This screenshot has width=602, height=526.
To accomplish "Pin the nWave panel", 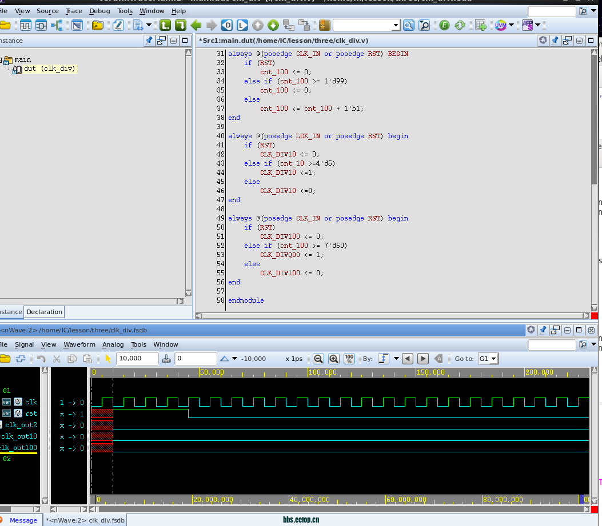I will click(x=543, y=330).
